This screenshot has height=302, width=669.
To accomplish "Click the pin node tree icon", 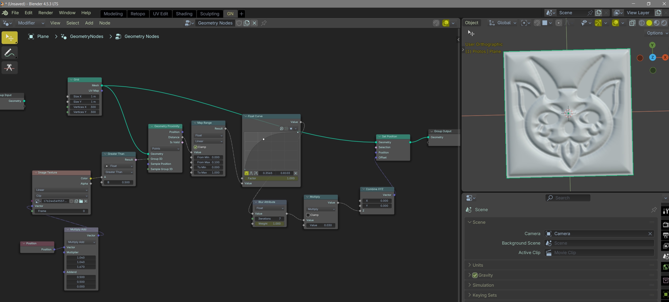I will (x=264, y=23).
